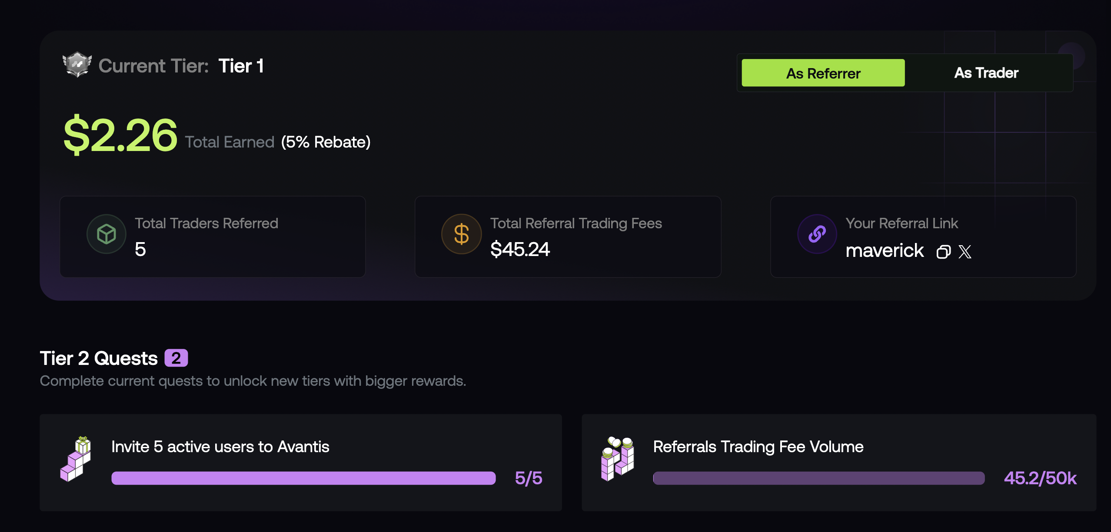Click the Tier 1 badge icon

77,65
